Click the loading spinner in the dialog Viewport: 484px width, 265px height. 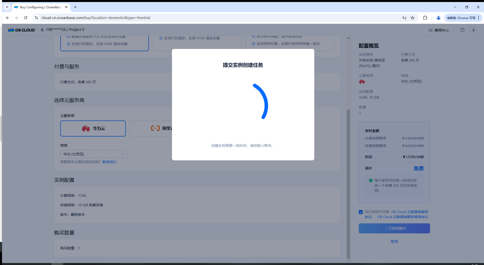[x=261, y=101]
